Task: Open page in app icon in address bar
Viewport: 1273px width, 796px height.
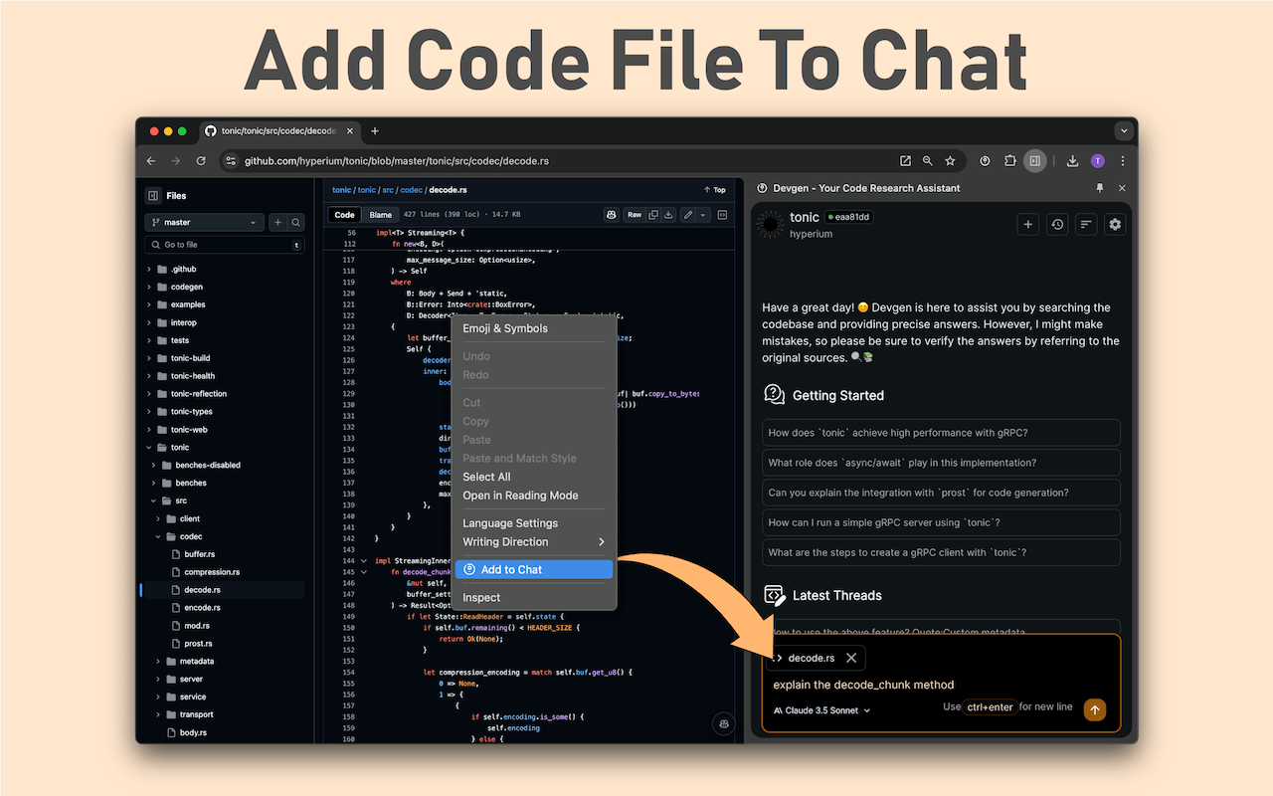Action: tap(905, 161)
